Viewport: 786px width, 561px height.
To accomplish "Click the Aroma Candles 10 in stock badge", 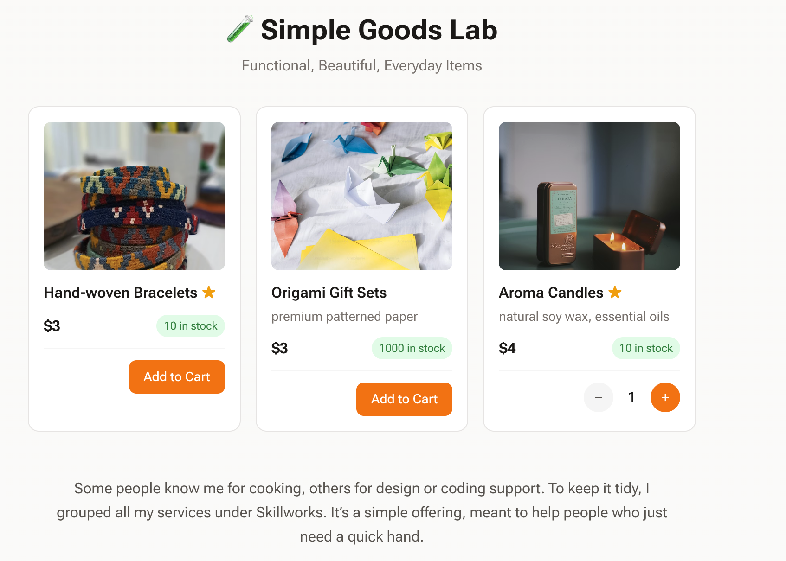I will tap(645, 348).
